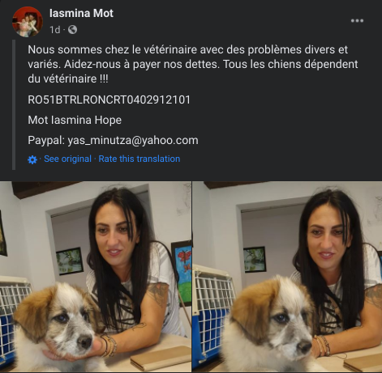Click the See original link
Screen dimensions: 382x373
point(67,159)
